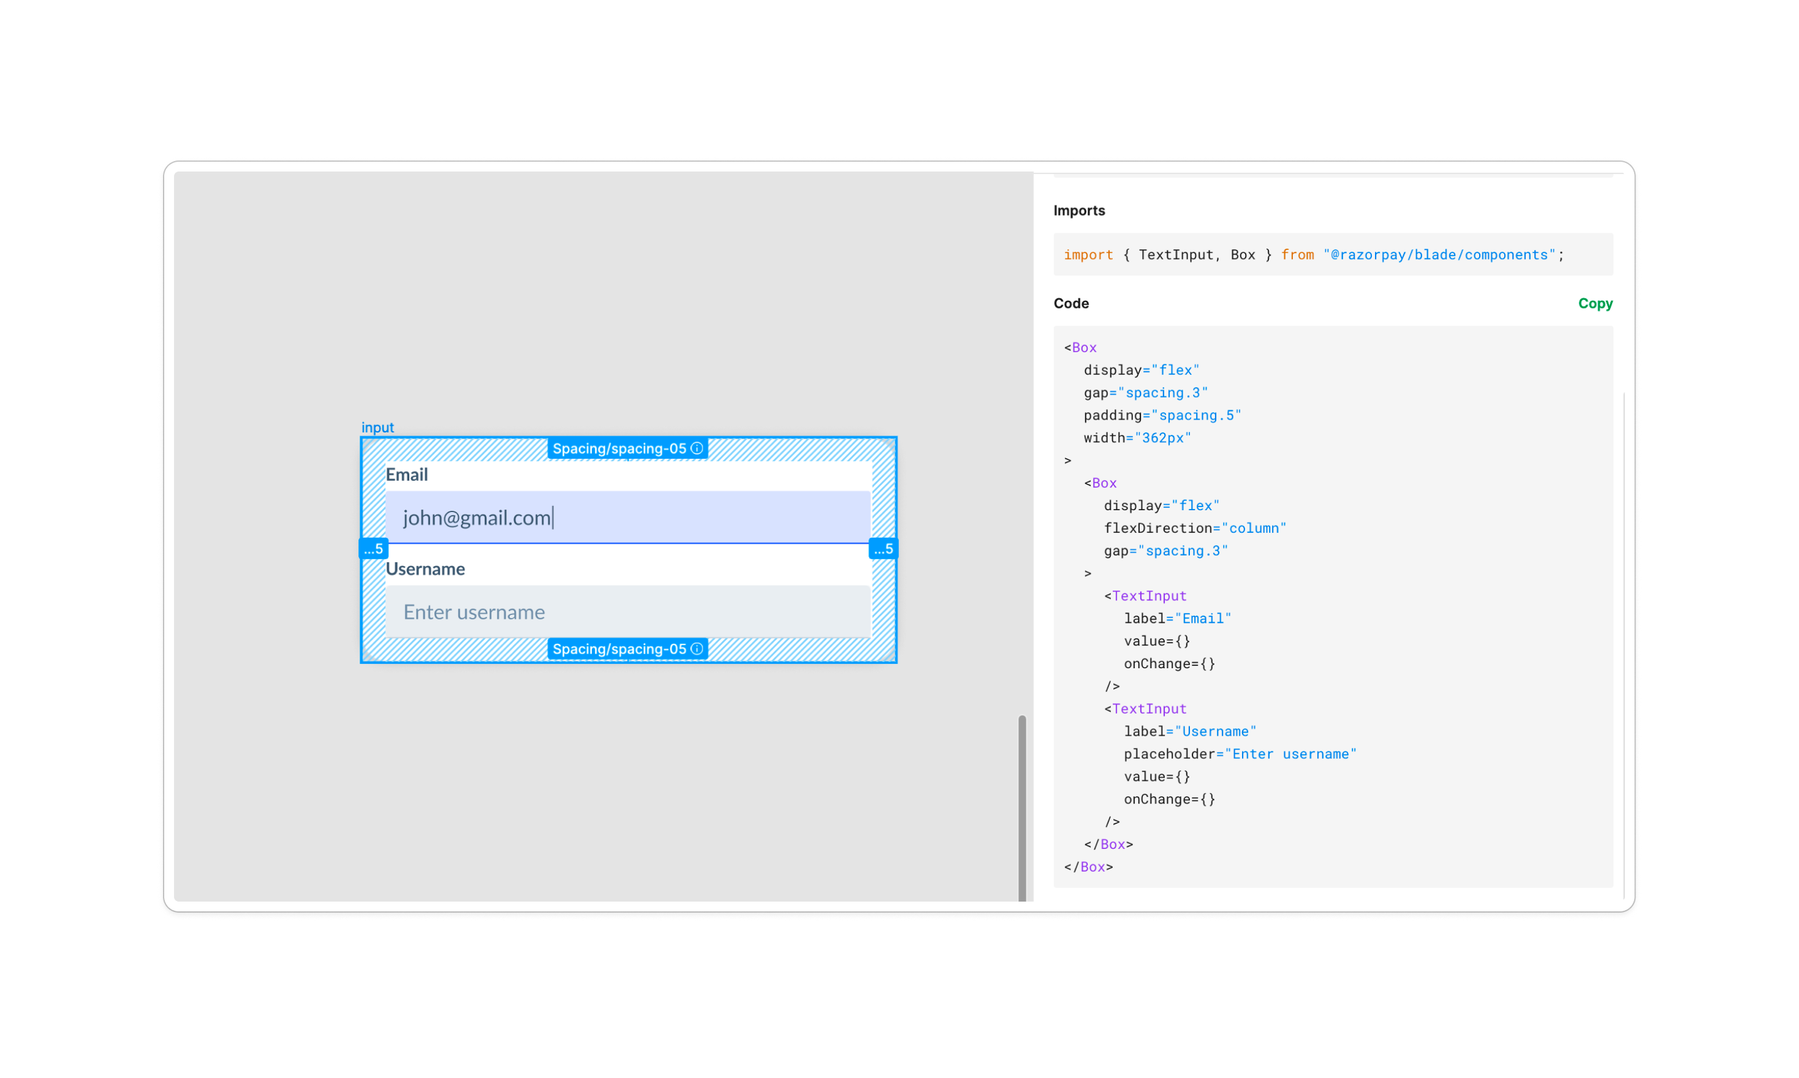Focus the Email field with john@gmail.com
The height and width of the screenshot is (1078, 1799).
pos(627,517)
